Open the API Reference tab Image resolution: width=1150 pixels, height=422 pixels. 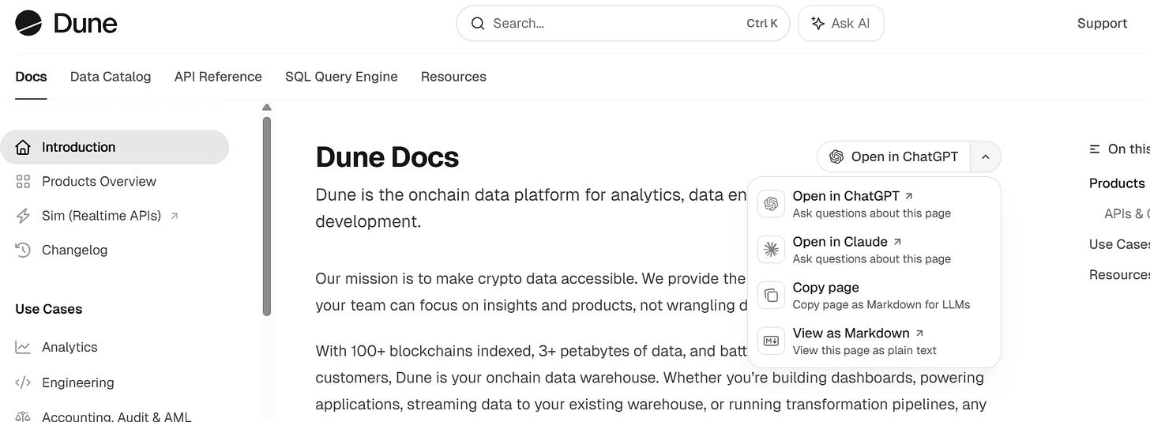pos(218,77)
